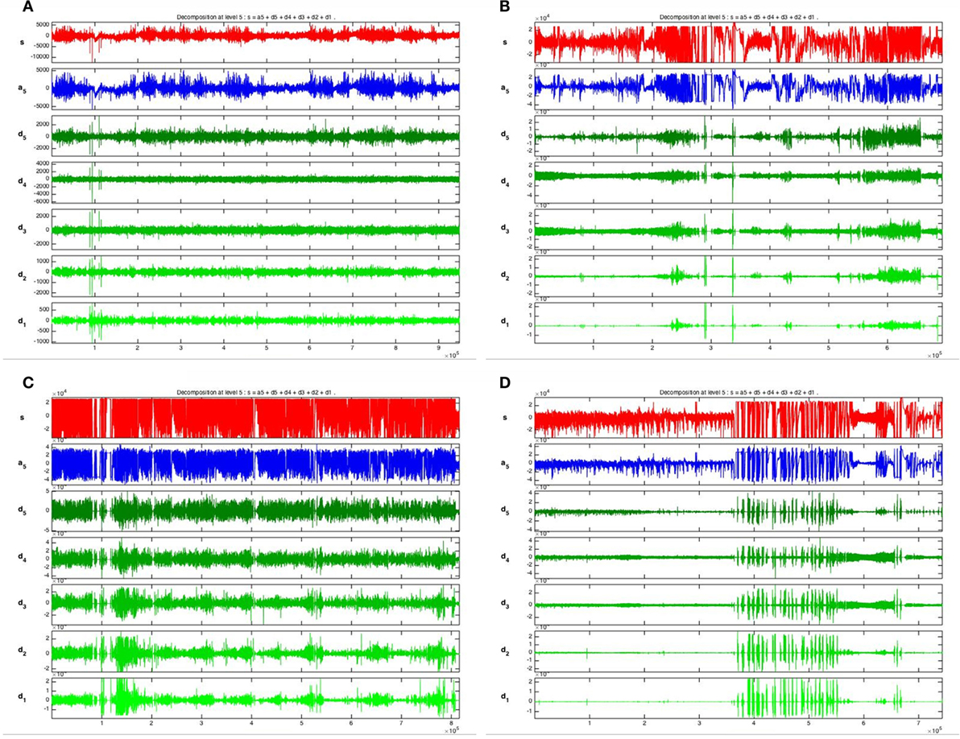Viewport: 960px width, 739px height.
Task: Choose the 's' row label in panel D
Action: coord(504,417)
